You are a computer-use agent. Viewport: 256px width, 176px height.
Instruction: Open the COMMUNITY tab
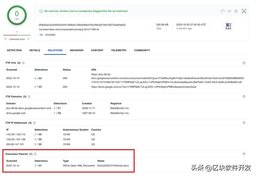click(142, 50)
